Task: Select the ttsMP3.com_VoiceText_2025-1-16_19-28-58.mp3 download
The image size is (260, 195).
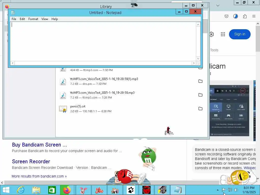Action: click(131, 95)
